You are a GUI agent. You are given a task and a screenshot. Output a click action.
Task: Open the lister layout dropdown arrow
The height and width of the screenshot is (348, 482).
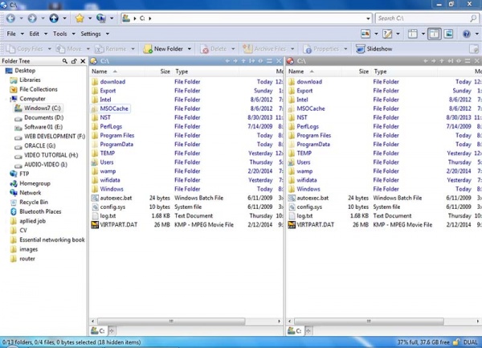point(423,34)
